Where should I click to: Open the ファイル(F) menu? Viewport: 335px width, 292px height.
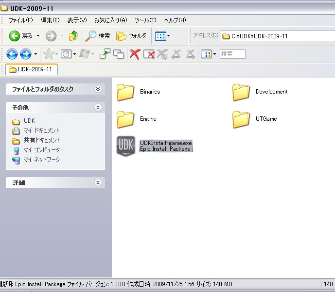pyautogui.click(x=20, y=20)
